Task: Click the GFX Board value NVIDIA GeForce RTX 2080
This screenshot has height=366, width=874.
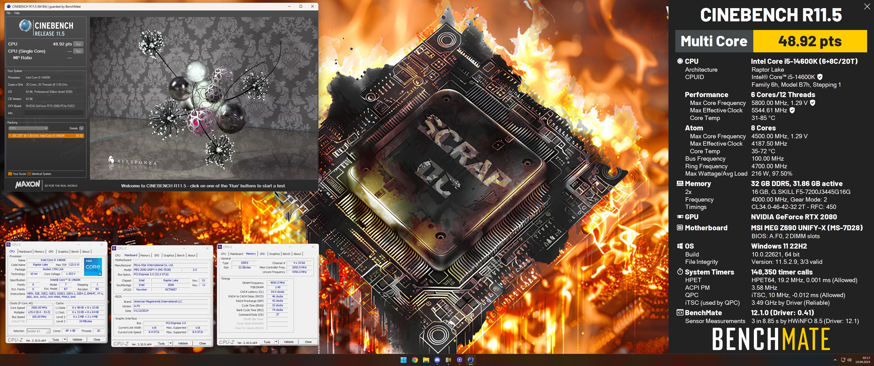Action: [x=54, y=106]
